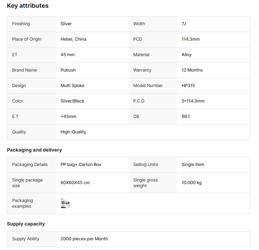This screenshot has width=259, height=250.
Task: Click the Key attributes heading
Action: 28,6
